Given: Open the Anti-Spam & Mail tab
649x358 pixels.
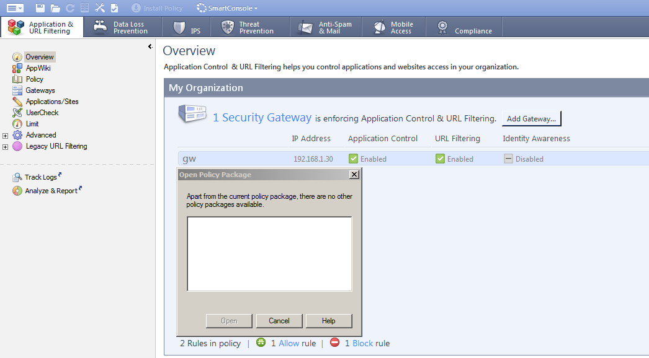Looking at the screenshot, I should point(326,27).
